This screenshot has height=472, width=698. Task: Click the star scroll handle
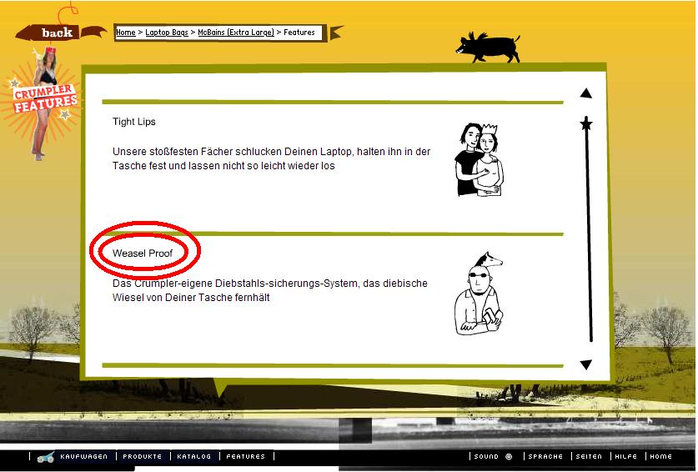586,125
